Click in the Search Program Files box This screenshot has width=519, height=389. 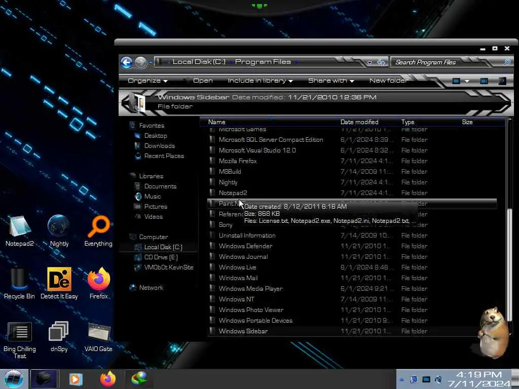(x=445, y=62)
